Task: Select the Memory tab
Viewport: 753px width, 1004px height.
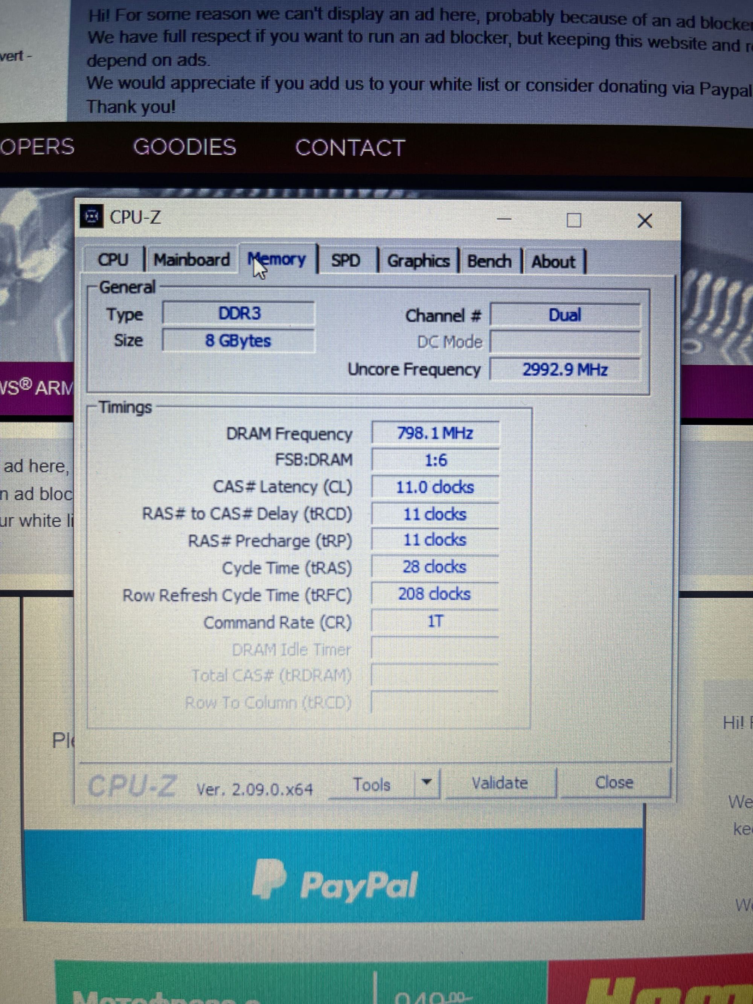Action: tap(277, 260)
